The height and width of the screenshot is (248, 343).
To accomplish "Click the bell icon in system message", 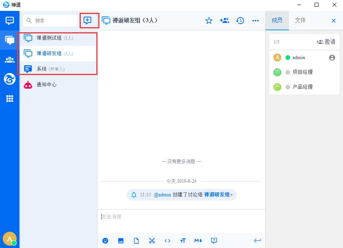I will tap(134, 195).
